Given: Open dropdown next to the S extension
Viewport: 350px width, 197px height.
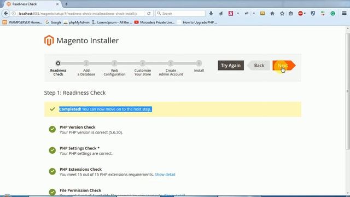Looking at the screenshot, I should [x=238, y=13].
